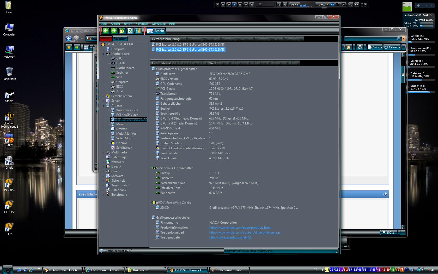
Task: Open the Steam desktop shortcut
Action: click(x=9, y=97)
